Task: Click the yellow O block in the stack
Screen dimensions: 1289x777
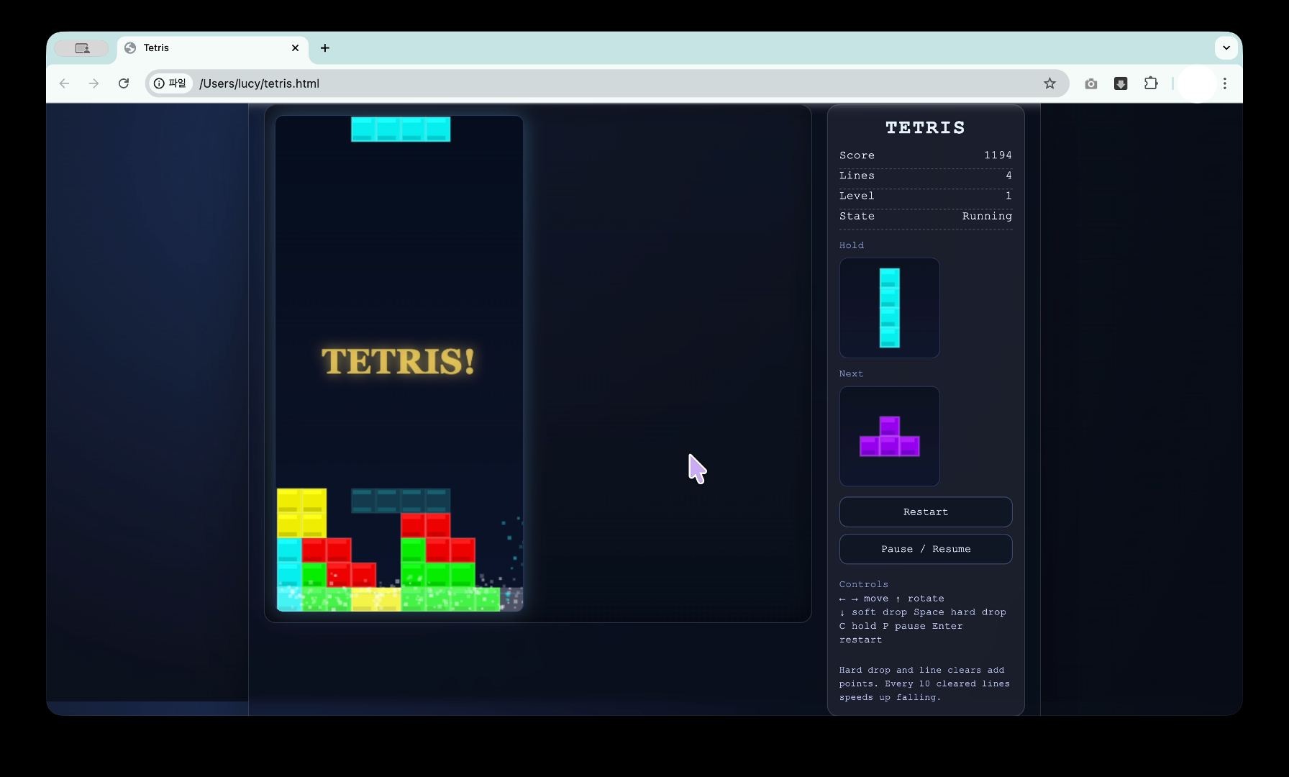Action: 302,513
